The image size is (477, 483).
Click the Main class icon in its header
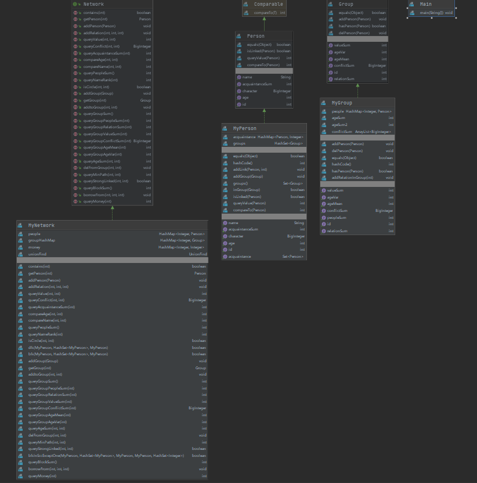coord(413,4)
